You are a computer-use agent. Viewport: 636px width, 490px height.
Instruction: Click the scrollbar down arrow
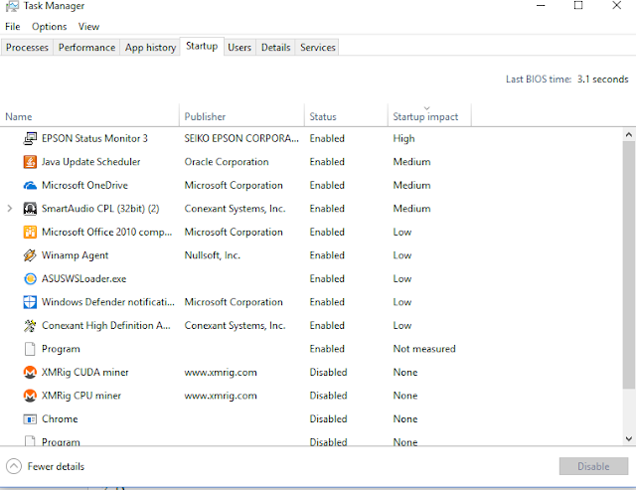[x=629, y=438]
